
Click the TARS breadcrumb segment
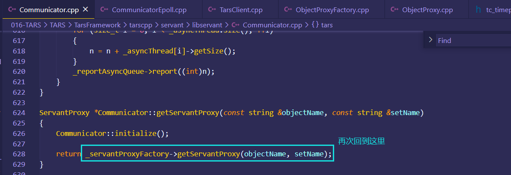click(58, 25)
